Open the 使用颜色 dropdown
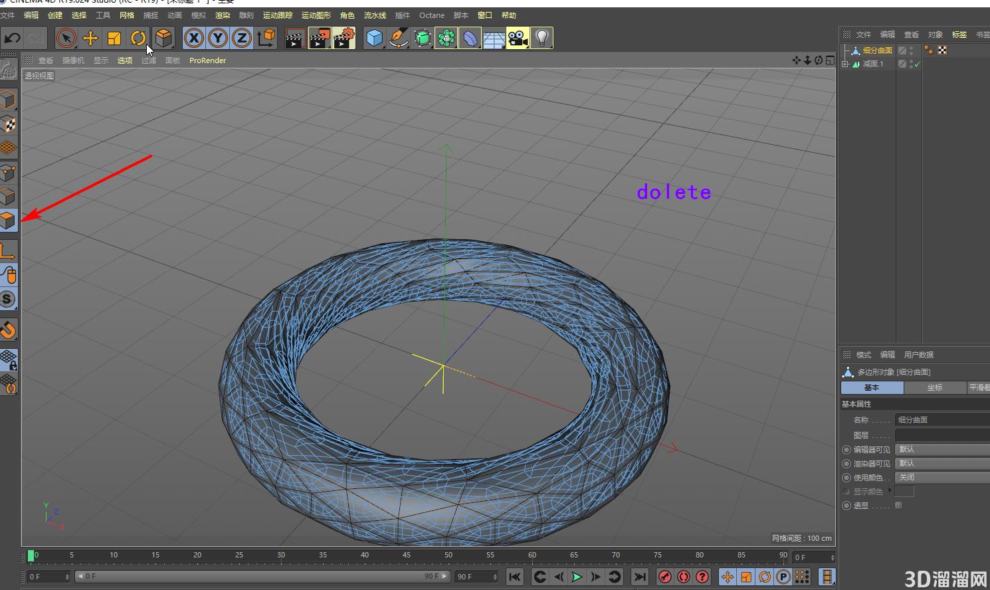The height and width of the screenshot is (590, 990). pyautogui.click(x=942, y=478)
